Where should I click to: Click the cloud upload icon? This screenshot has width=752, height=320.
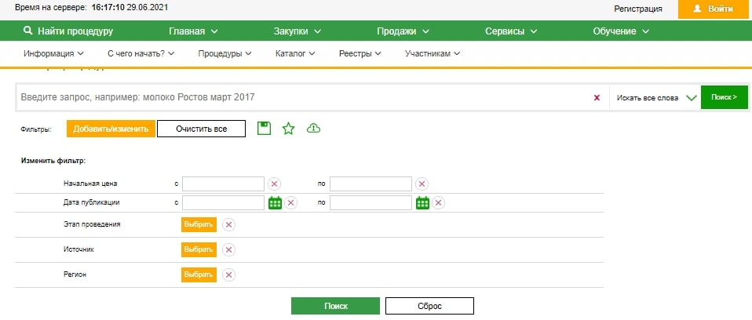pos(313,129)
